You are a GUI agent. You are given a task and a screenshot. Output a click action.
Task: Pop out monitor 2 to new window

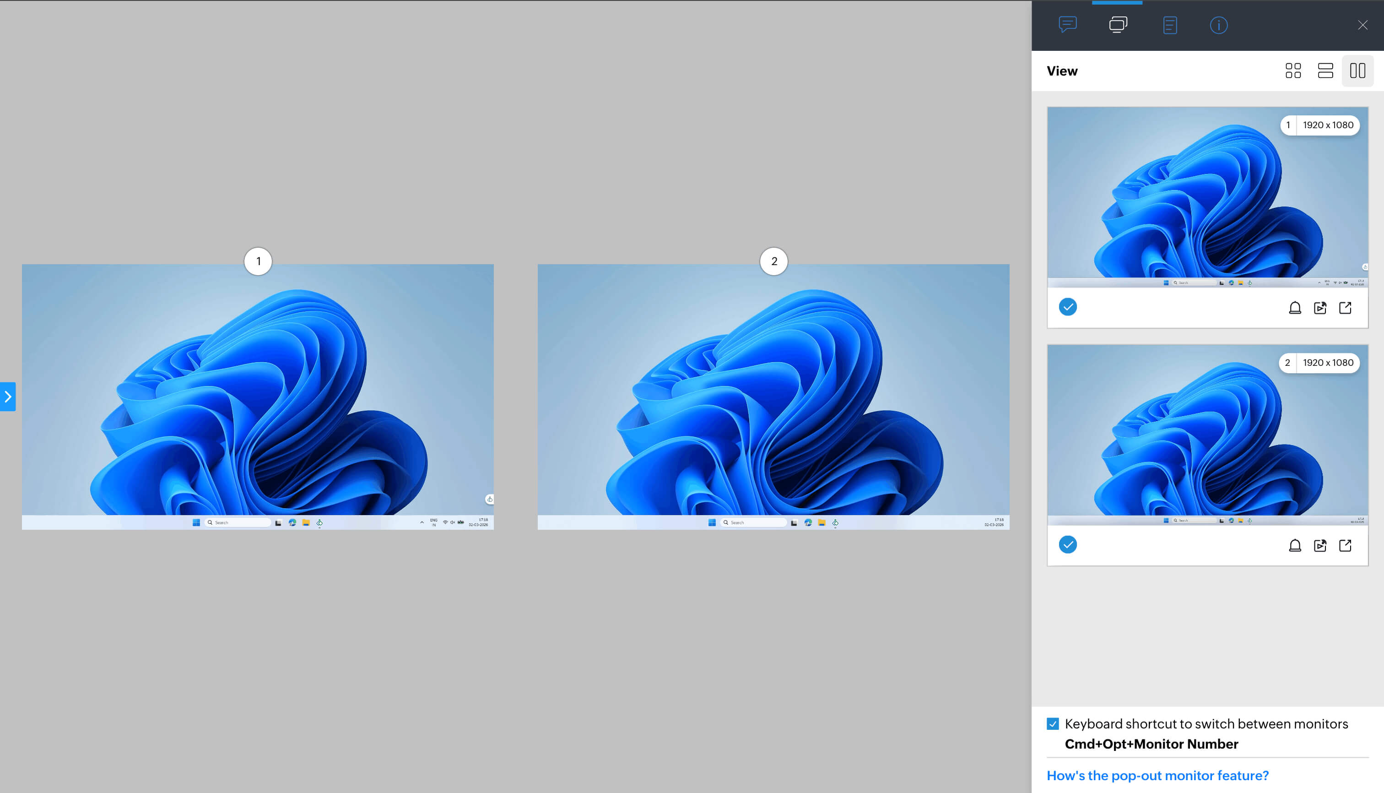click(1345, 545)
